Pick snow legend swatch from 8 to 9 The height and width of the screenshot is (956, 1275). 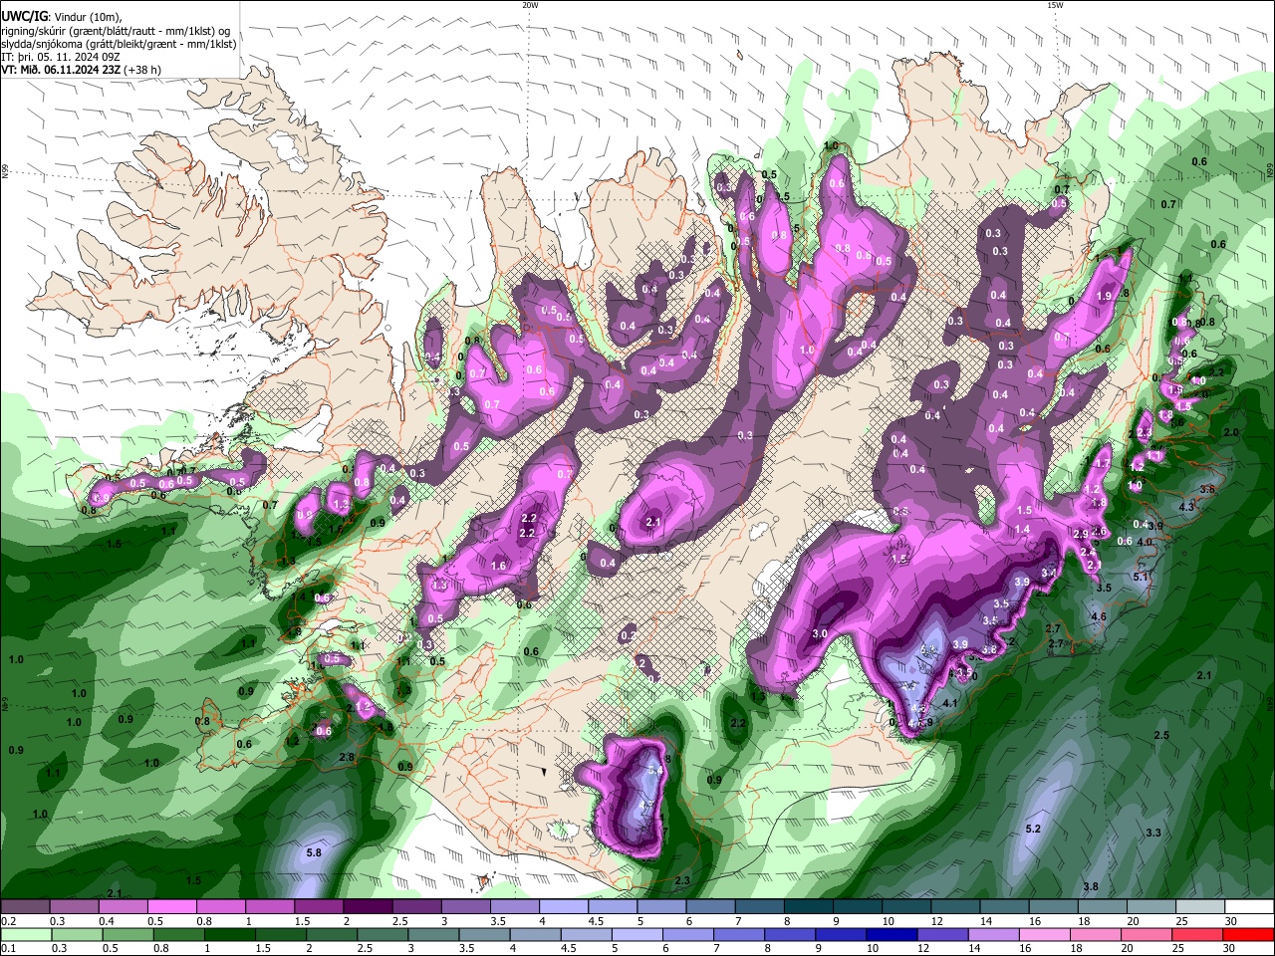click(x=809, y=907)
